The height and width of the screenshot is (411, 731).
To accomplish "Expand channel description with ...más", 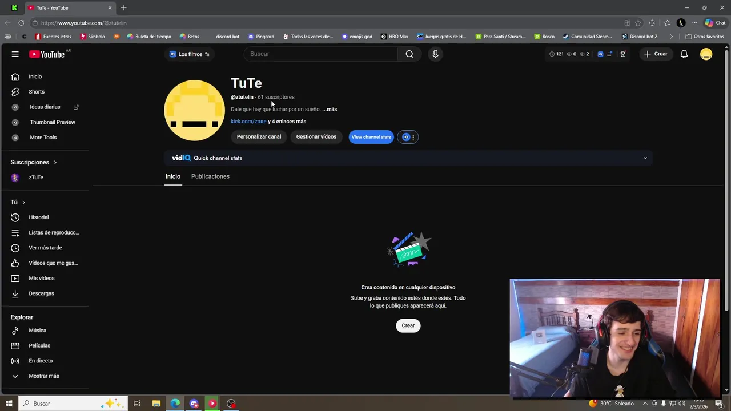I will [330, 109].
